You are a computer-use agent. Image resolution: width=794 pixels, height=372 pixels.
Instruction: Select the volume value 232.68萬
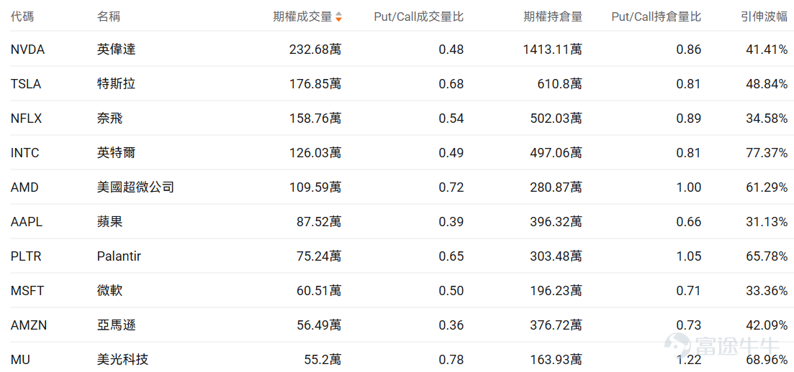click(315, 50)
